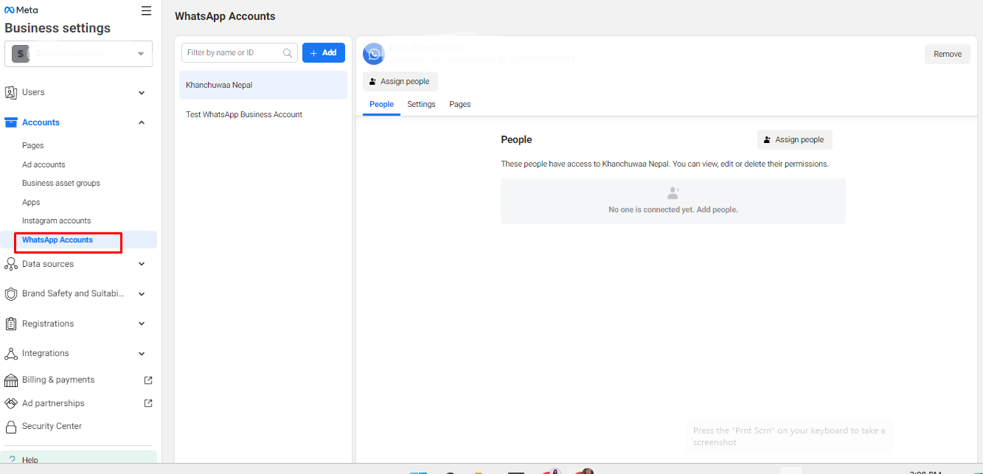Viewport: 983px width, 474px height.
Task: Open Billing & payments external link icon
Action: [148, 380]
